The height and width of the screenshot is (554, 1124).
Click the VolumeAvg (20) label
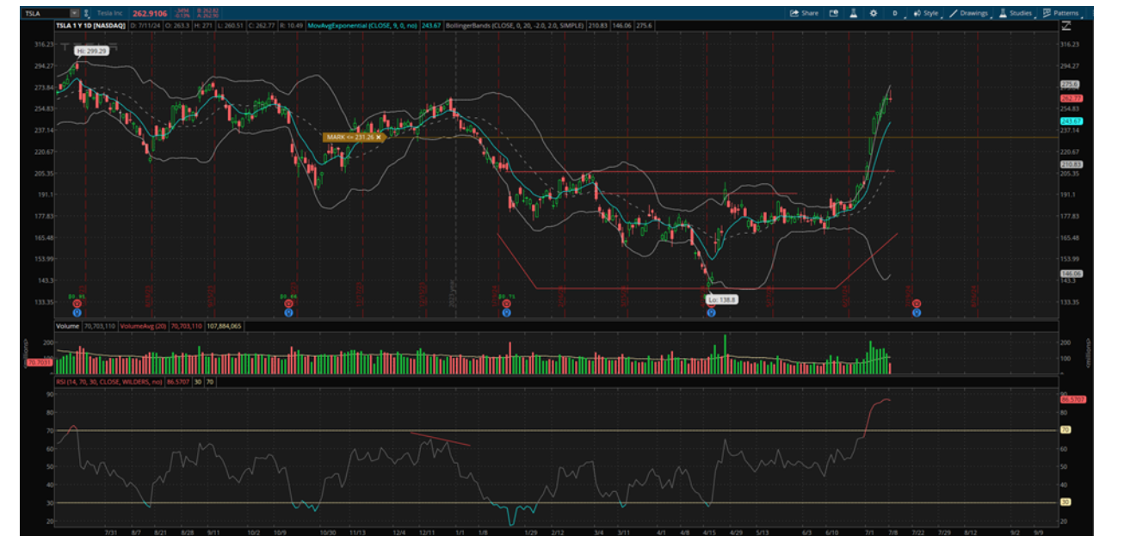coord(143,326)
